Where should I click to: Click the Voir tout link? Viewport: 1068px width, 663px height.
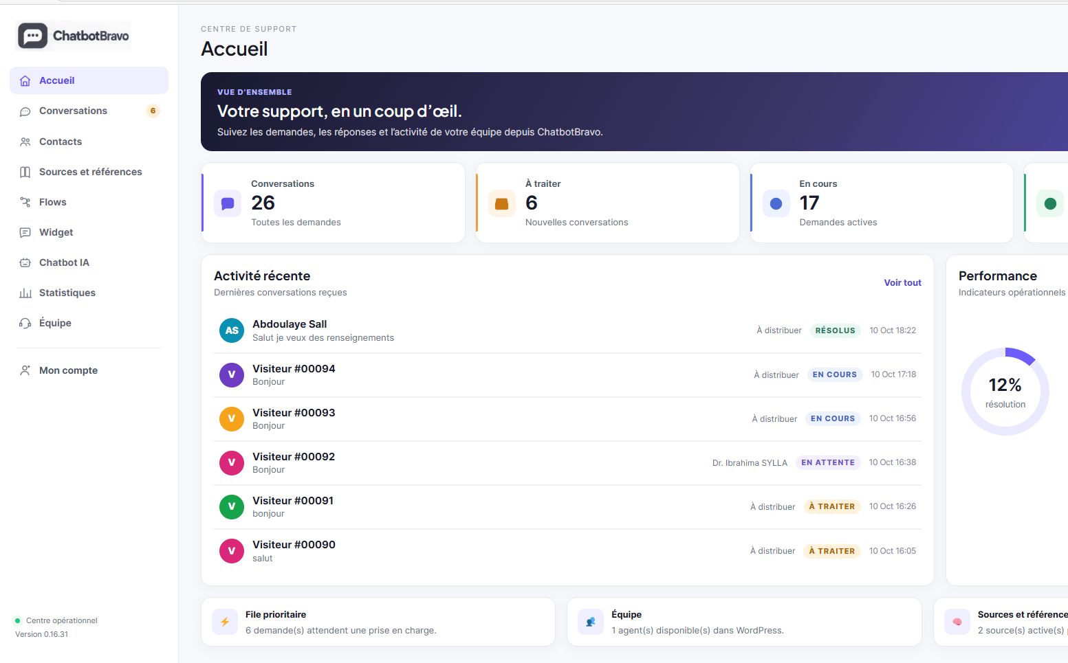(x=902, y=282)
